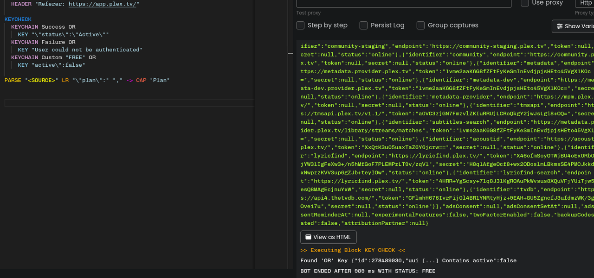Image resolution: width=594 pixels, height=278 pixels.
Task: Click the 'BOT ENDED AFTER 989 ms' status line
Action: pos(368,271)
